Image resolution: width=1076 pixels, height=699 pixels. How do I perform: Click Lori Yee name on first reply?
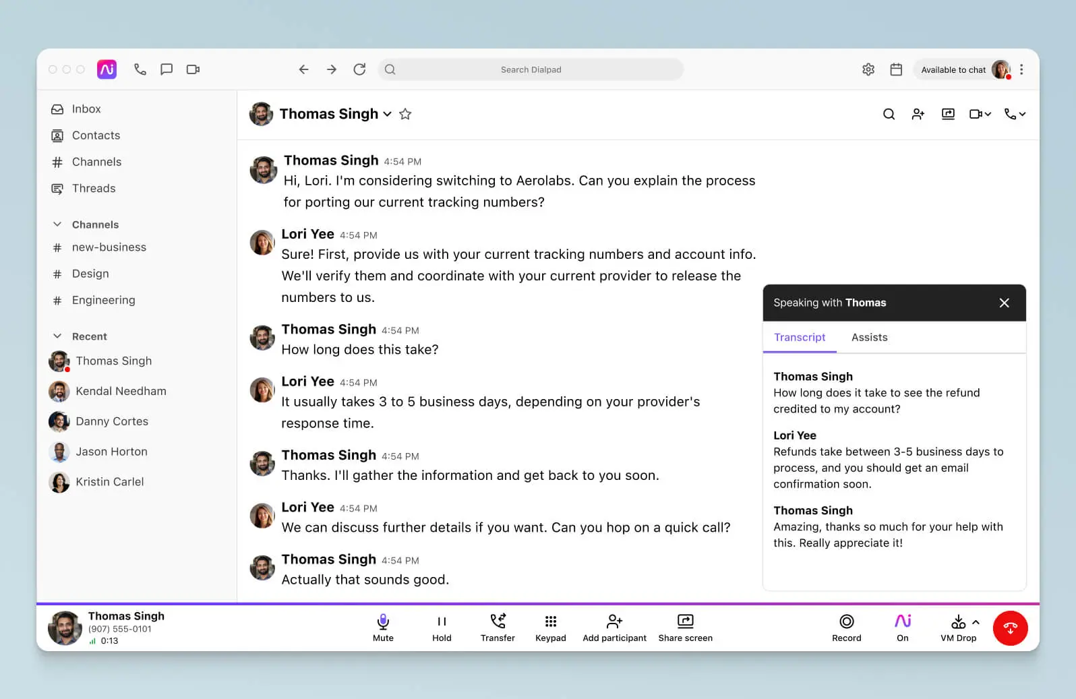[x=307, y=234]
